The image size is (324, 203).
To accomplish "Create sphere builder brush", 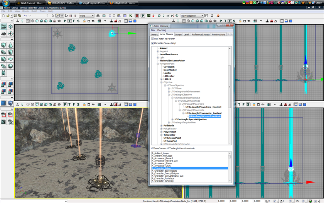I will pyautogui.click(x=10, y=66).
